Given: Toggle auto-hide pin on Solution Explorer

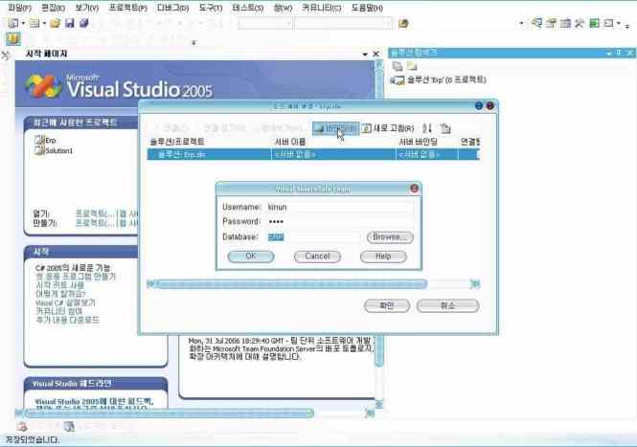Looking at the screenshot, I should click(619, 53).
